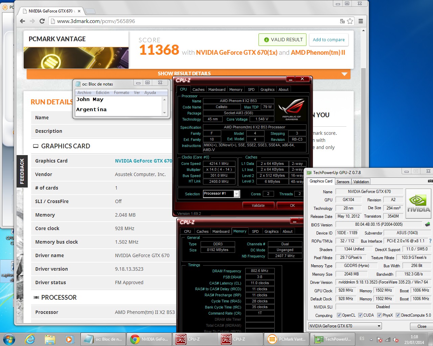Open Notepad's Archivo menu
This screenshot has height=346, width=433.
click(84, 93)
